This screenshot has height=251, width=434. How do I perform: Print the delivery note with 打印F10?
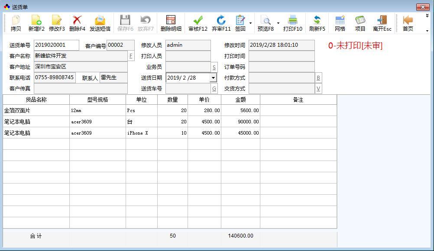pos(292,23)
